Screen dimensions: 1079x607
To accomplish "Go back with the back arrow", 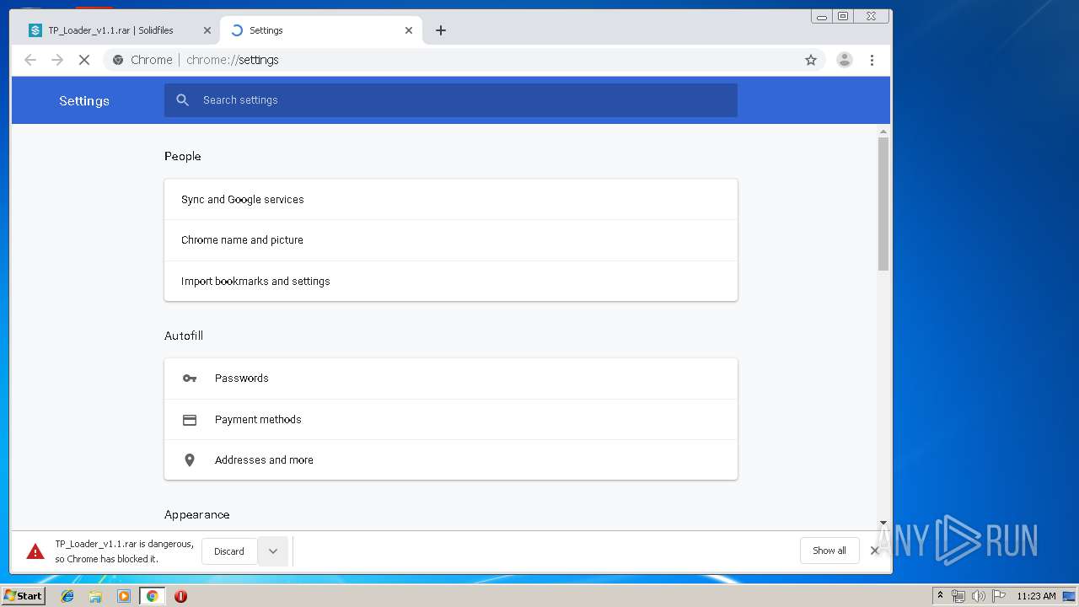I will point(30,60).
